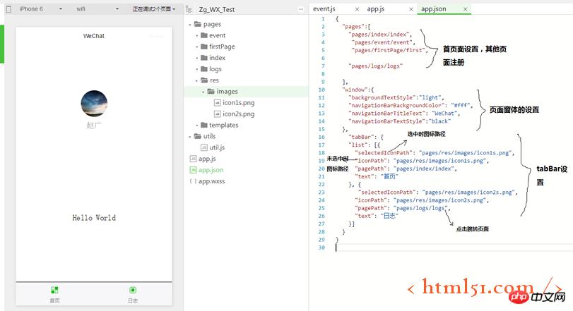573x311 pixels.
Task: Open the 正在调试2个页面 dropdown
Action: (x=153, y=9)
